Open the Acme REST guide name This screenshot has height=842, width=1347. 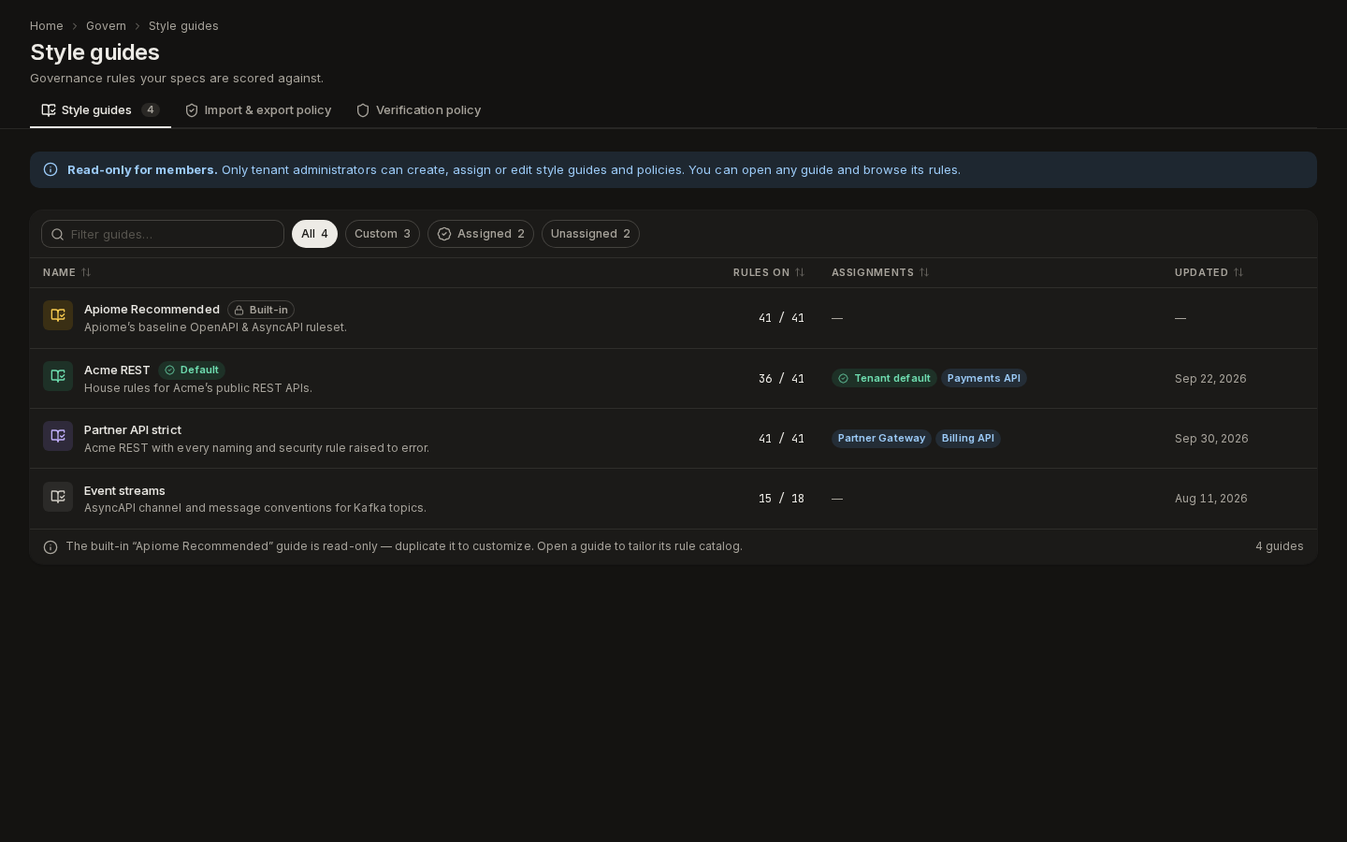tap(117, 370)
